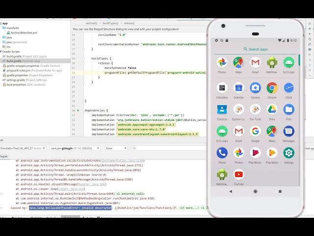Tap the emulator Home navigation button
314x236 pixels.
pyautogui.click(x=255, y=191)
